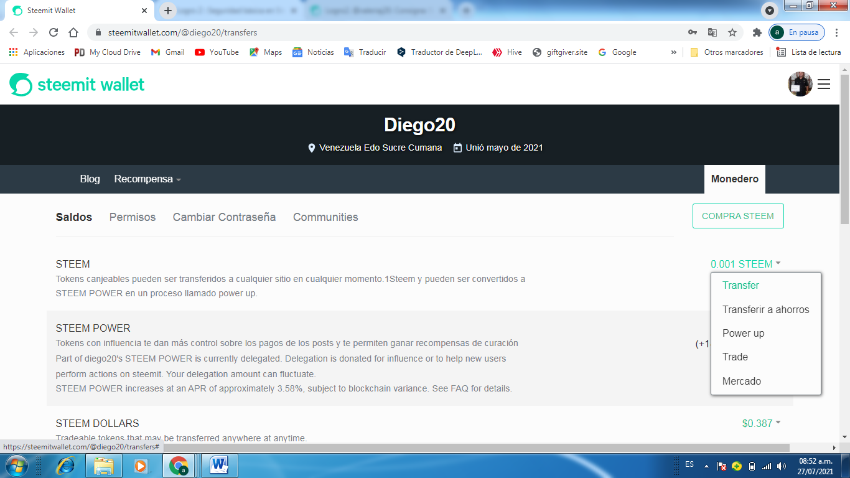The image size is (850, 478).
Task: Open Cambiar Contraseña tab
Action: 224,217
